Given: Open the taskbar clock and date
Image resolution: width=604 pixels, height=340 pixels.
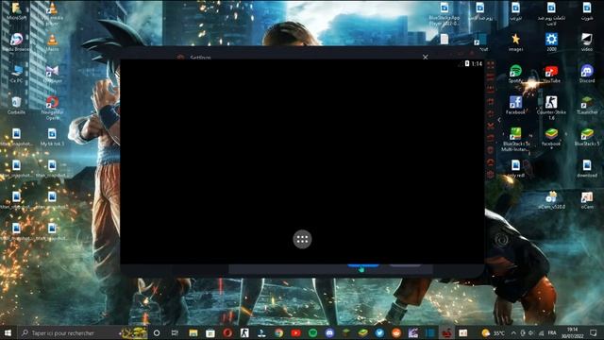Looking at the screenshot, I should point(573,333).
